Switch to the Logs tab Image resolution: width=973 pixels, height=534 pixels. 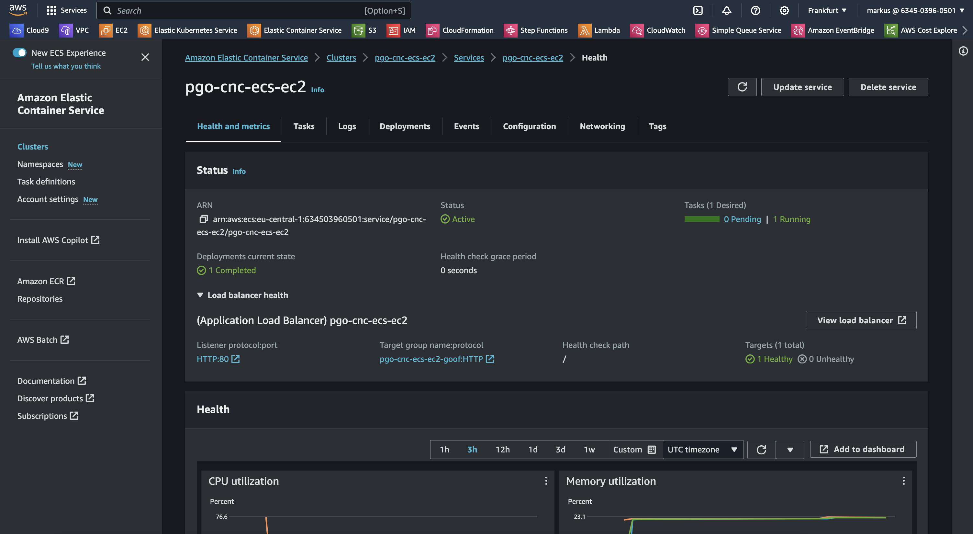coord(347,126)
